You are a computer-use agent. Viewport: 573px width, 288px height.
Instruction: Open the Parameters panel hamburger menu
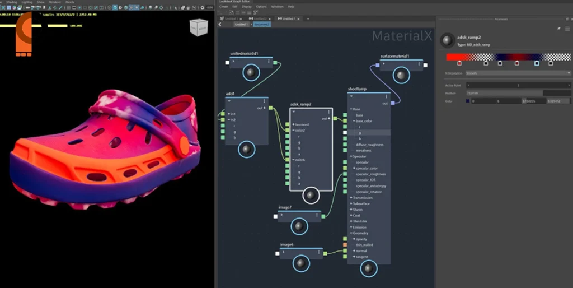[x=567, y=28]
